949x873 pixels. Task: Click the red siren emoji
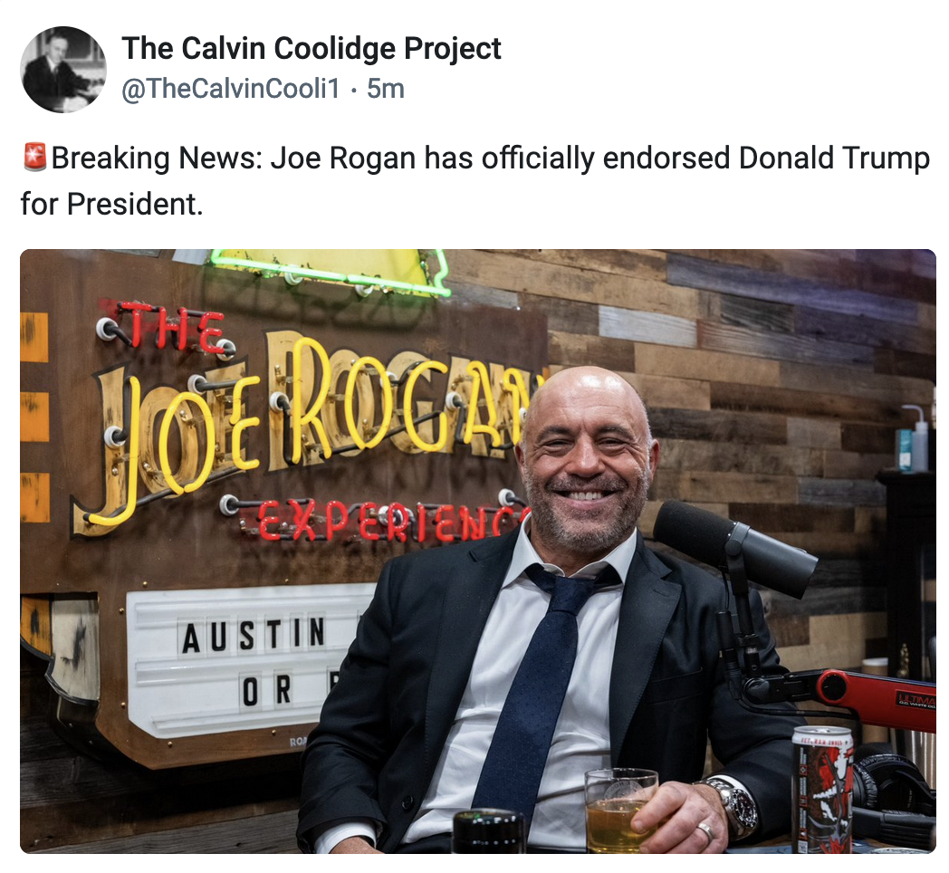coord(34,158)
